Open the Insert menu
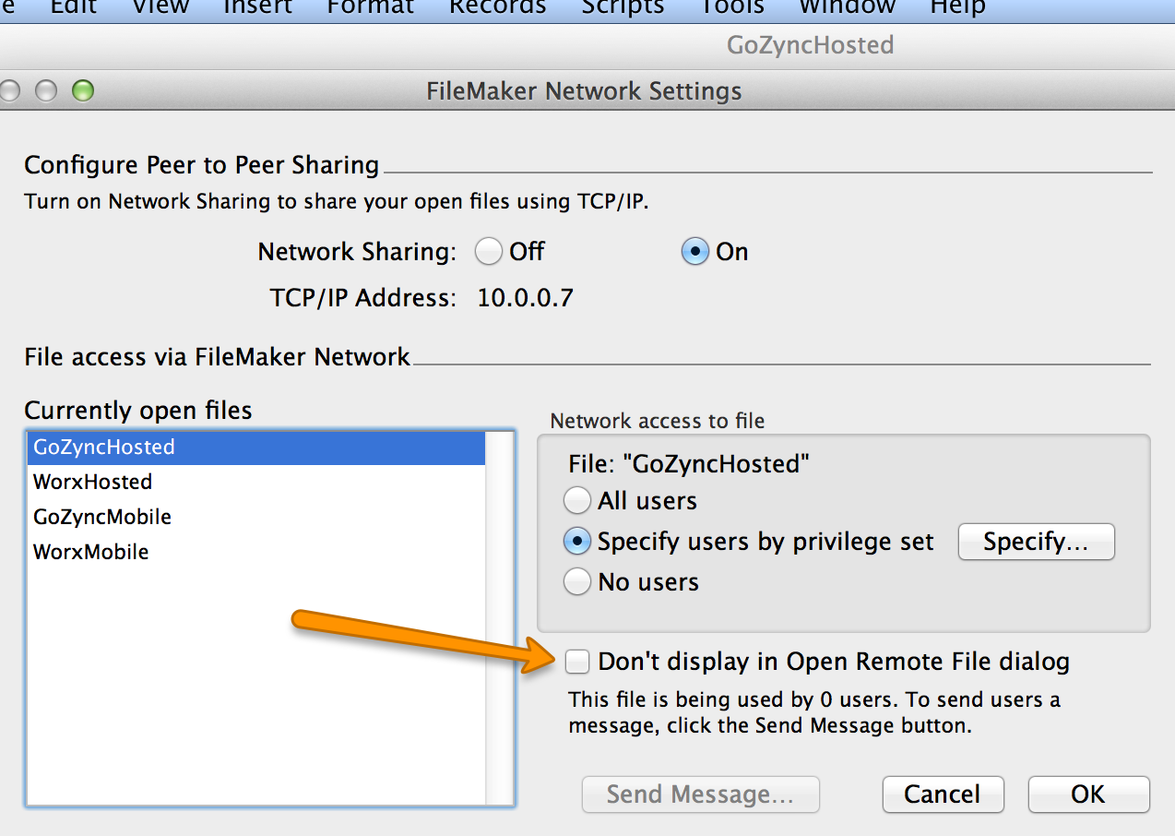 click(x=257, y=6)
